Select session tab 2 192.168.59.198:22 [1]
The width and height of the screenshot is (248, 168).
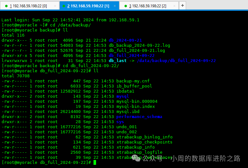click(89, 6)
